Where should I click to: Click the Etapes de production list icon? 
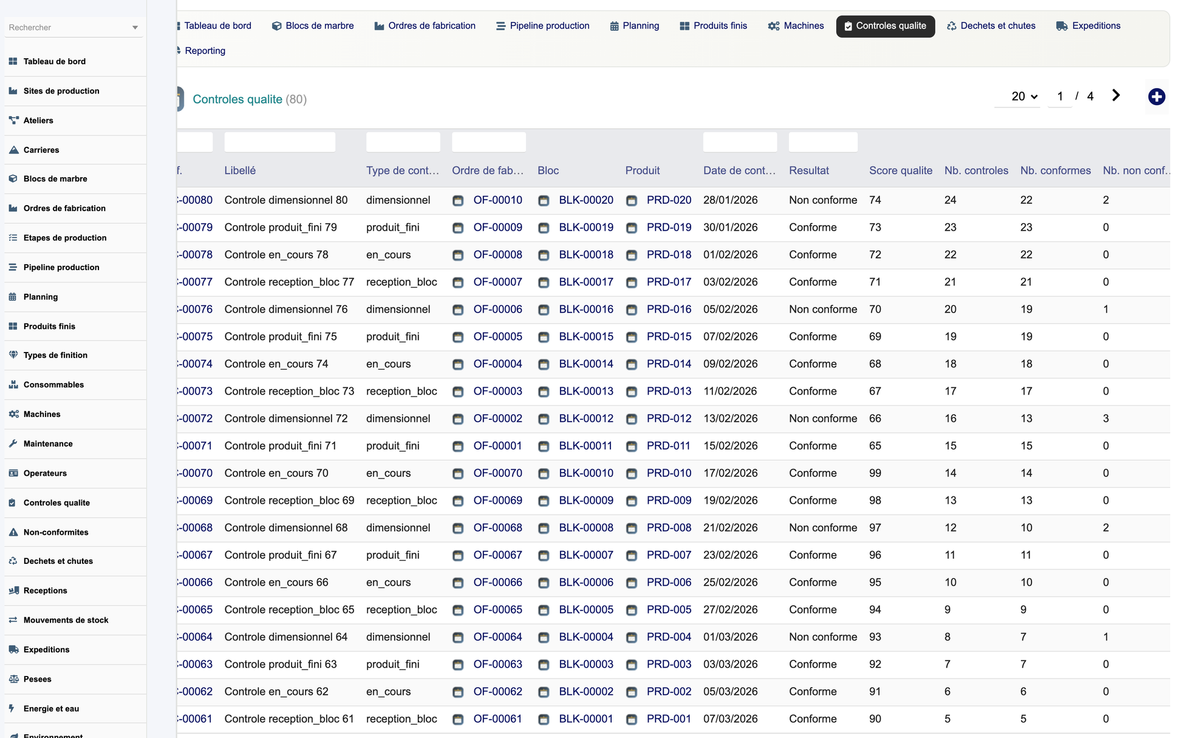pos(13,238)
